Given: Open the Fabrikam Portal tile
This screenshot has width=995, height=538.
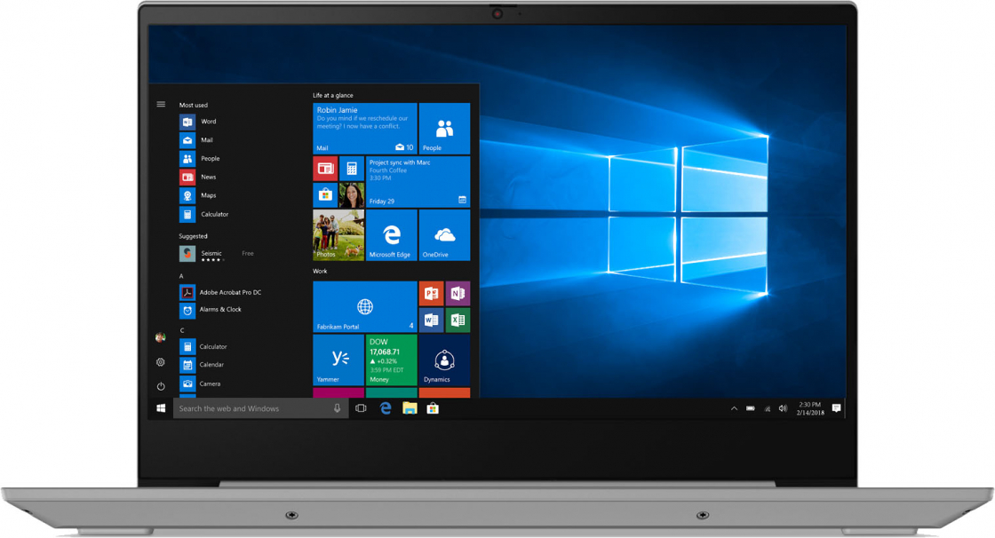Looking at the screenshot, I should pos(364,307).
